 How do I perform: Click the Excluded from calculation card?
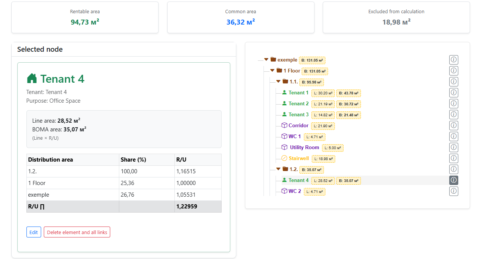tap(396, 17)
